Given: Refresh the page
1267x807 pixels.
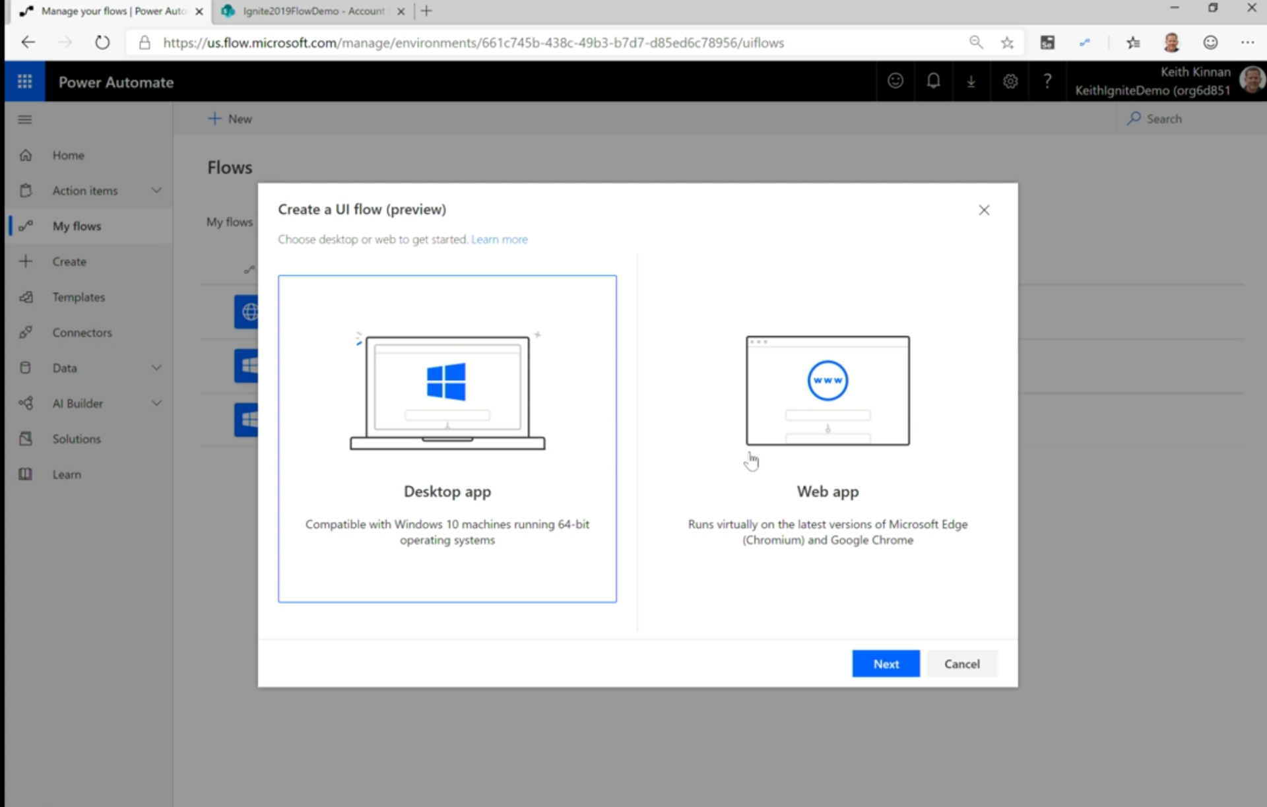Looking at the screenshot, I should (102, 43).
